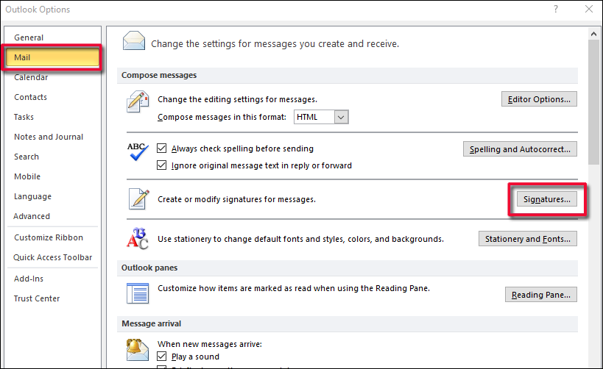The width and height of the screenshot is (603, 369).
Task: Click 'Create or modify signatures for messages.' text
Action: click(x=236, y=199)
